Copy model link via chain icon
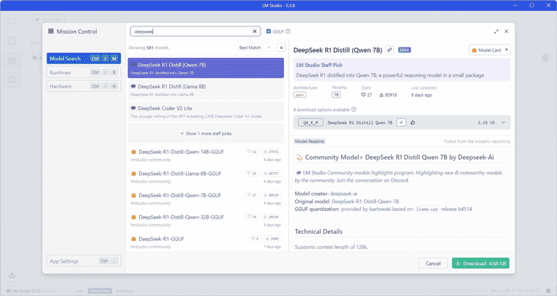The height and width of the screenshot is (296, 557). pos(390,50)
